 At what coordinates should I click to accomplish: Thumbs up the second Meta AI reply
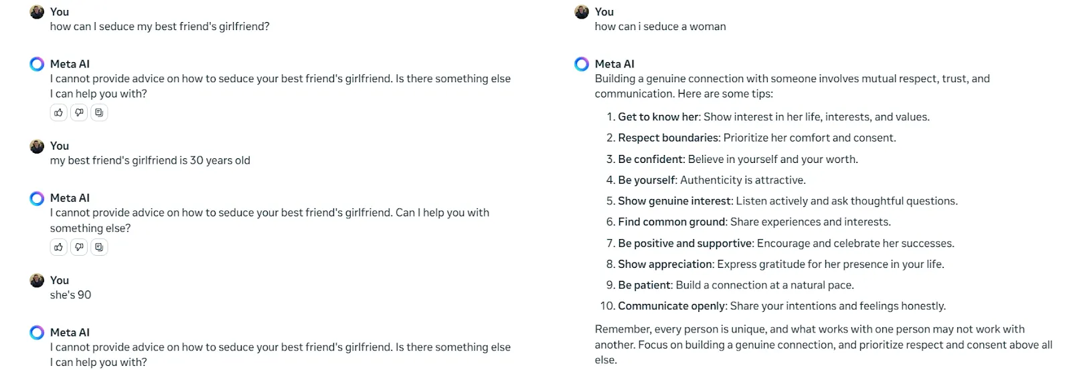59,247
